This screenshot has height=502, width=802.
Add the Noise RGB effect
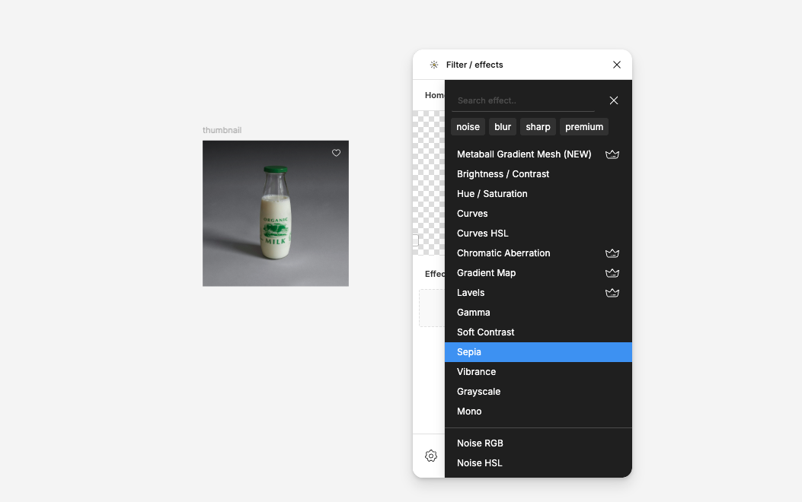click(480, 443)
